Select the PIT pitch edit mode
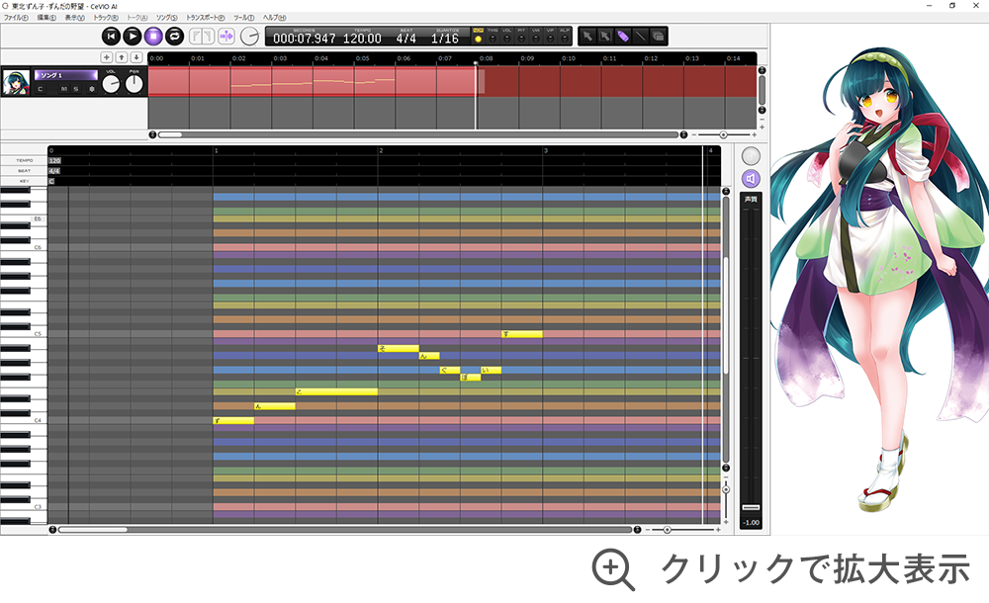The image size is (989, 603). click(521, 36)
